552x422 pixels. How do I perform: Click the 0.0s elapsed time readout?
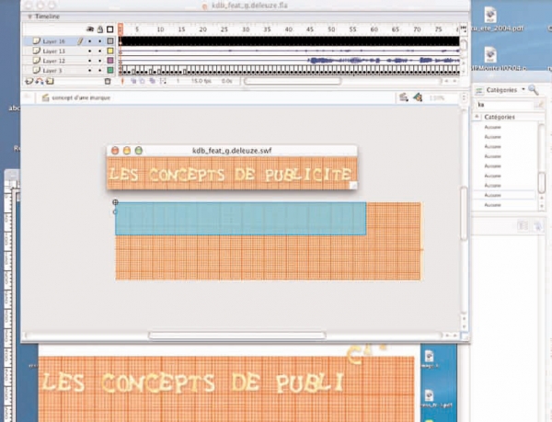click(x=226, y=81)
